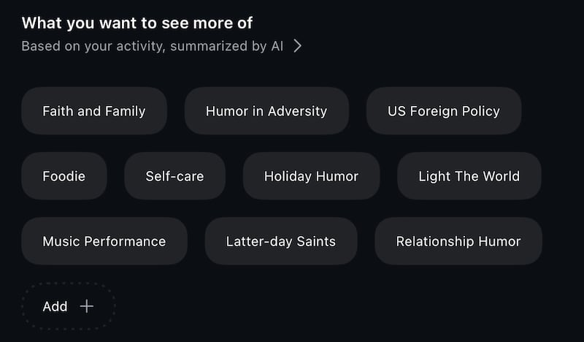Choose the US Foreign Policy interest
This screenshot has height=342, width=584.
444,111
